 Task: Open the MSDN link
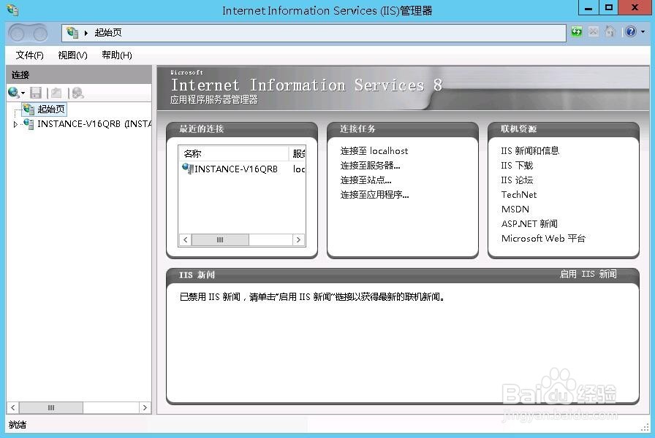pyautogui.click(x=515, y=210)
